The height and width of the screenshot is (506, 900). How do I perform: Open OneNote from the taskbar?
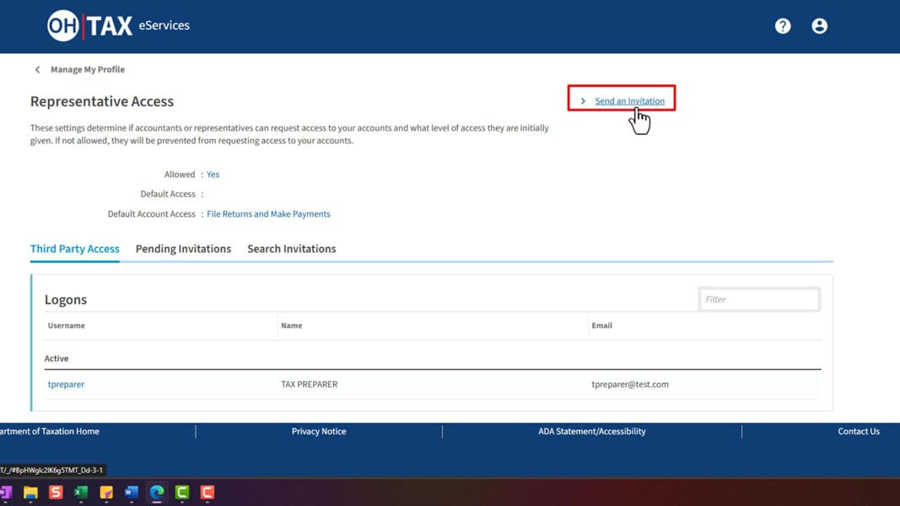click(6, 493)
